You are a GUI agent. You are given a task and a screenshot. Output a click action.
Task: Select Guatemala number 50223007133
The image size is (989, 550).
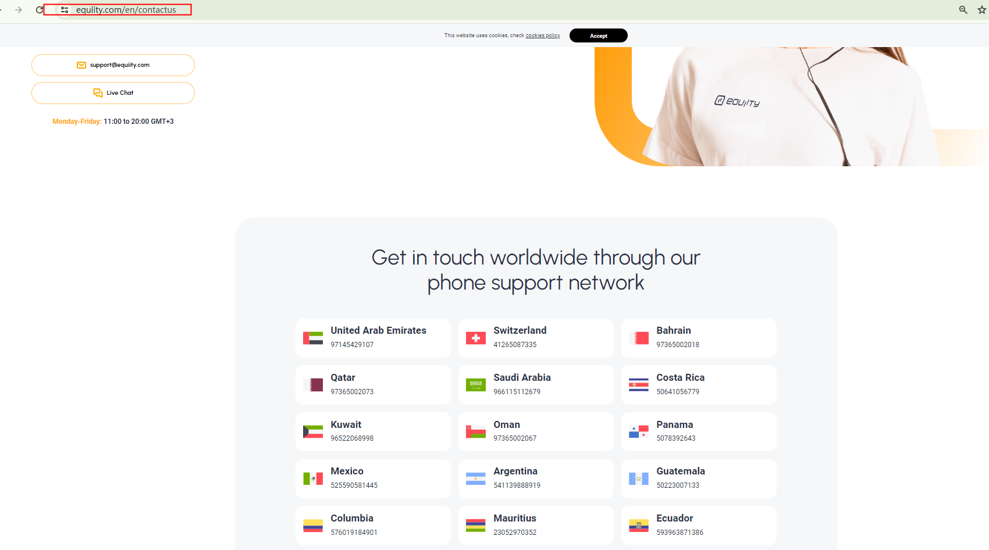(678, 485)
